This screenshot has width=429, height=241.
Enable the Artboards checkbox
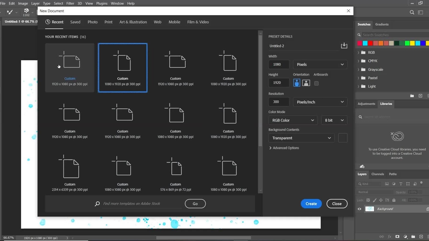[x=316, y=83]
